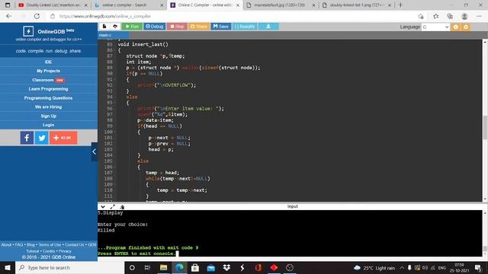488x274 pixels.
Task: Open the Contact Us footer link
Action: [75, 245]
